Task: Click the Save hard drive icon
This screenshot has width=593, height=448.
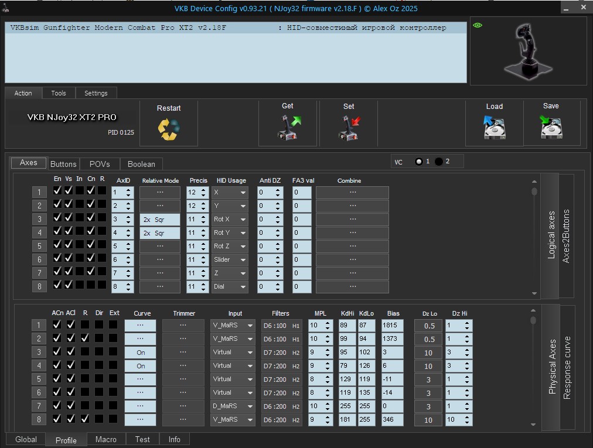Action: click(x=551, y=128)
